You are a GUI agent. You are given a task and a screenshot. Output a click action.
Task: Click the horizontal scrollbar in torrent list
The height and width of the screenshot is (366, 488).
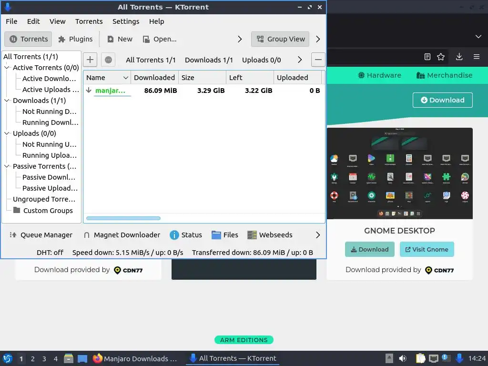coord(123,218)
